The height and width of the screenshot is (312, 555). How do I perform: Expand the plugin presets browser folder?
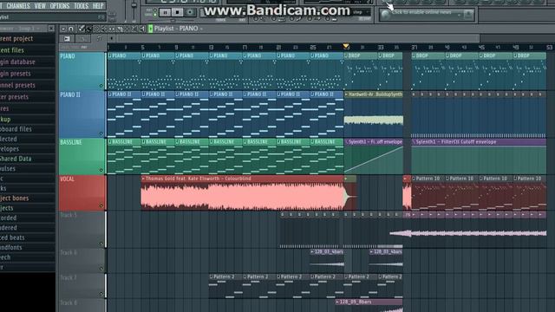point(16,74)
